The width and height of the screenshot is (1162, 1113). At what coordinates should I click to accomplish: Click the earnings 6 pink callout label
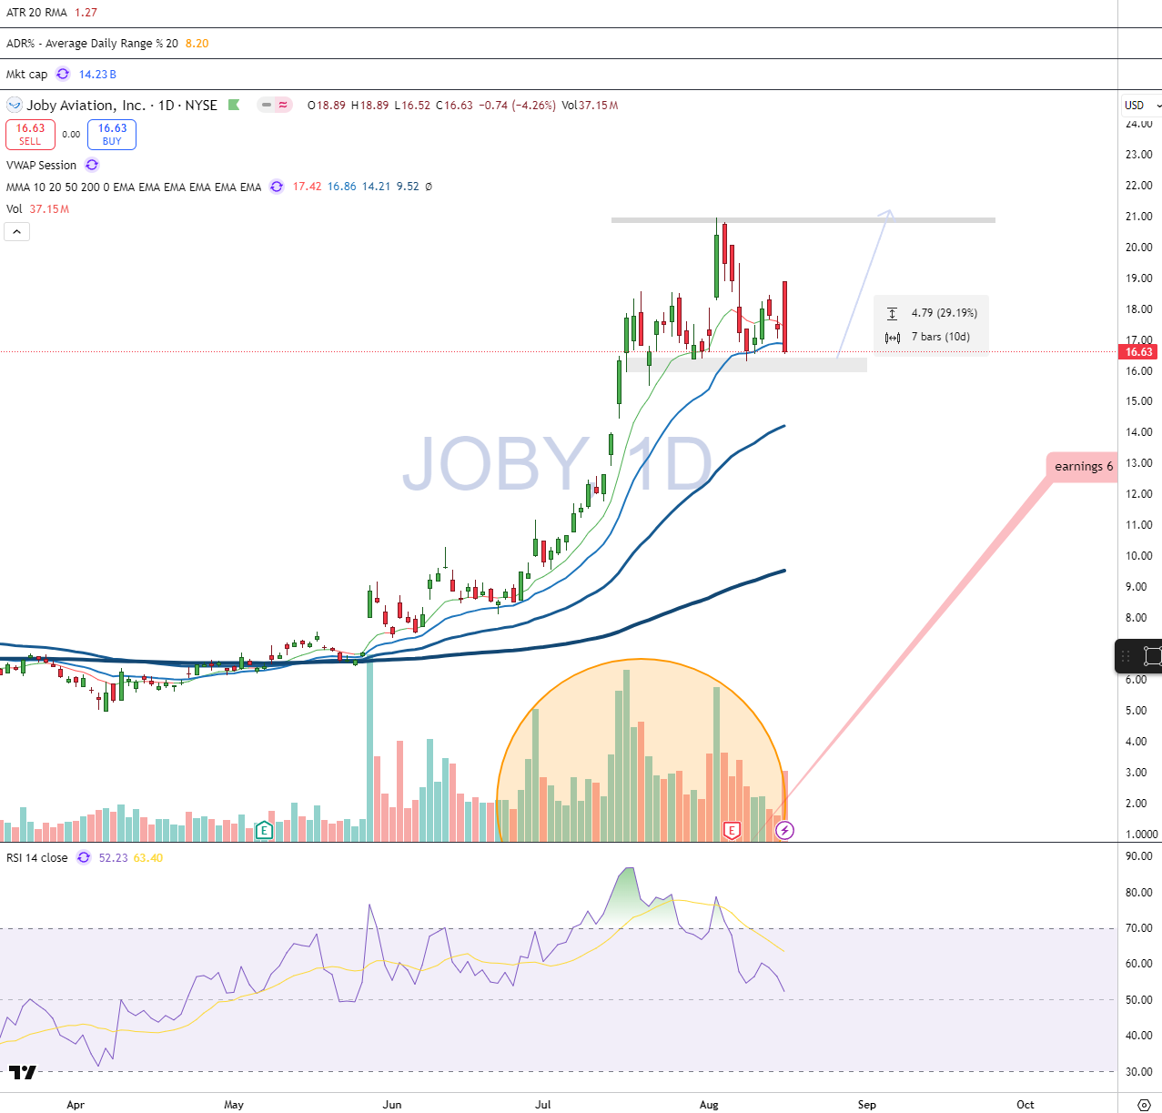point(1083,467)
